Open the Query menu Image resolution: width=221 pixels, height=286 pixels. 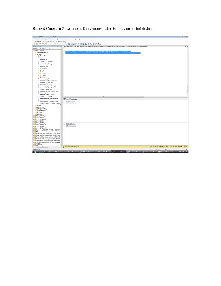46,39
